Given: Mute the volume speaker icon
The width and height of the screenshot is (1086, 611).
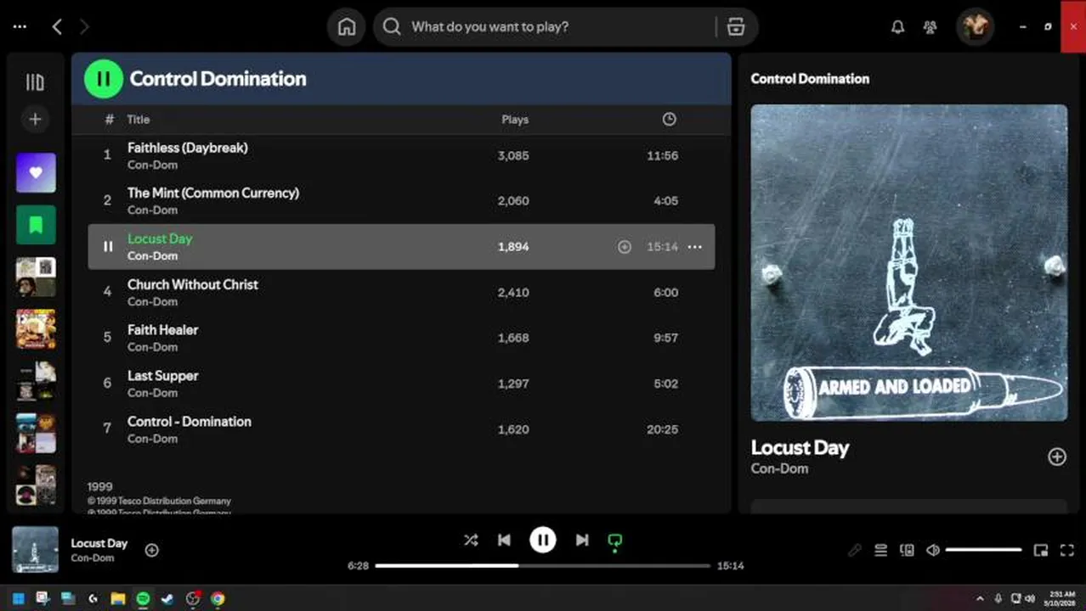Looking at the screenshot, I should 933,551.
